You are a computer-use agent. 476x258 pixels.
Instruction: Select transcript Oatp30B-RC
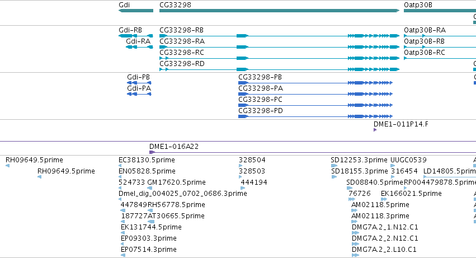click(x=425, y=53)
